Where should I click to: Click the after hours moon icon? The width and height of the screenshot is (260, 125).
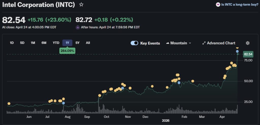[78, 27]
